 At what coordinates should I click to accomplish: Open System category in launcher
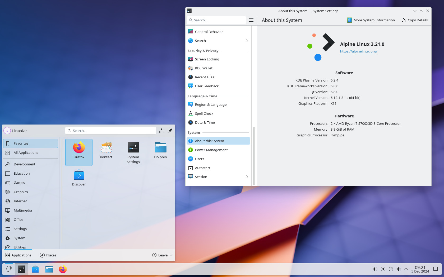pos(31,238)
